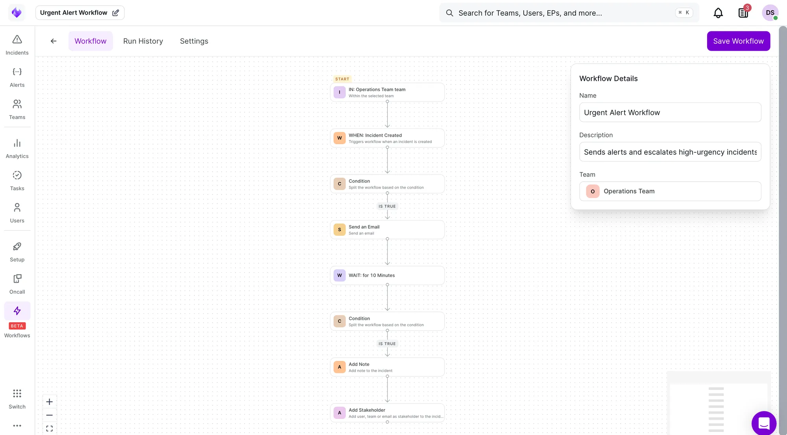Click the BETA badge under Workflows
This screenshot has height=435, width=787.
click(17, 326)
